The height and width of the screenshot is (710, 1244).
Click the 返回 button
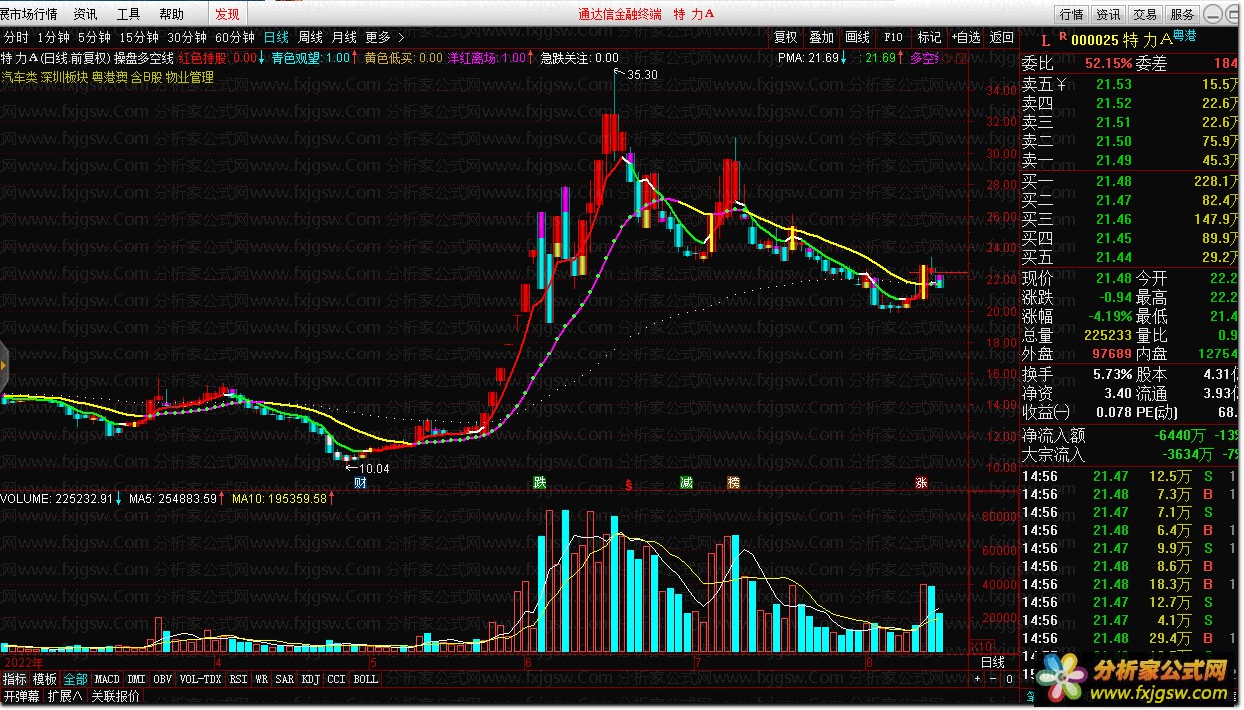1001,37
